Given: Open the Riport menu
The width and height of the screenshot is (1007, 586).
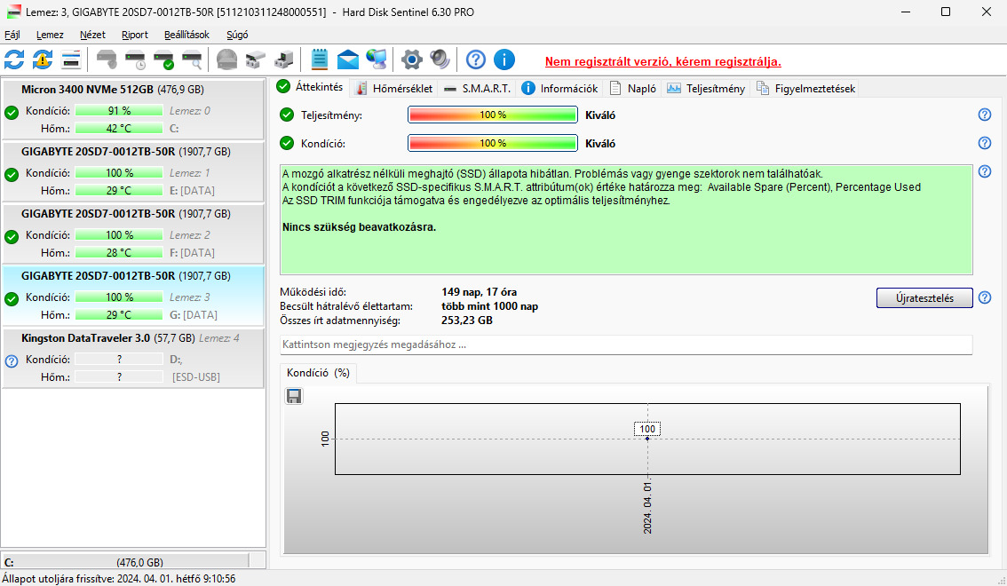Looking at the screenshot, I should tap(135, 35).
